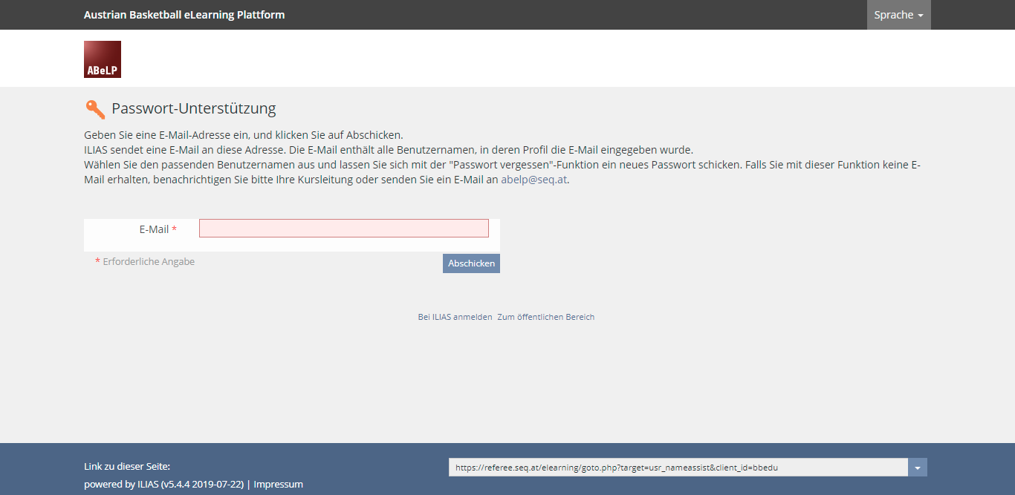
Task: Open the Sprache language menu
Action: pyautogui.click(x=898, y=15)
